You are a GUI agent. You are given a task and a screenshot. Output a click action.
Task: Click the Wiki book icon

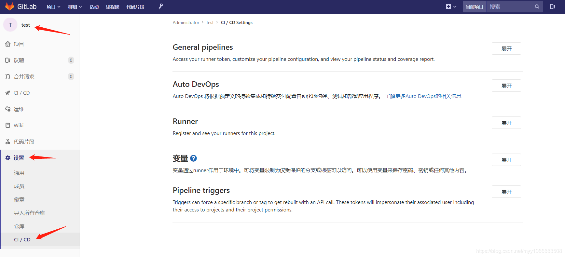point(8,125)
